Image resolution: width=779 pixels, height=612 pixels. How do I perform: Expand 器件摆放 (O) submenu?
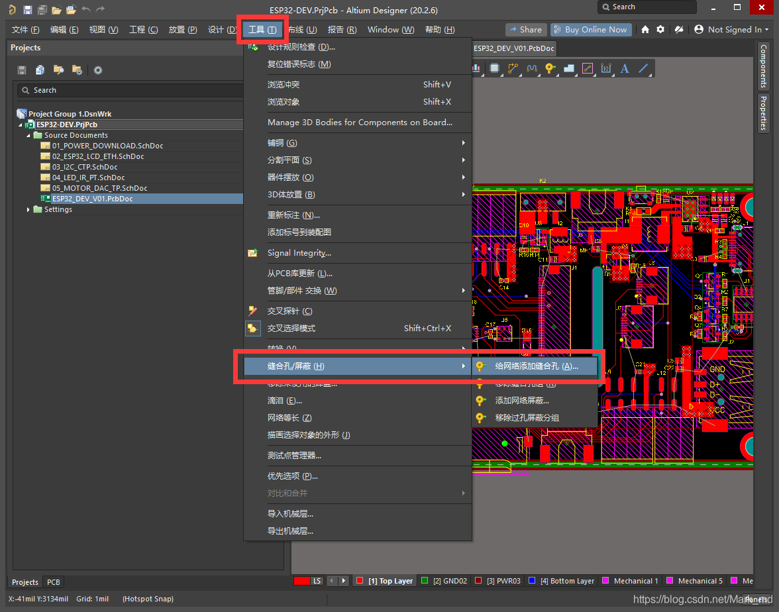(x=357, y=178)
